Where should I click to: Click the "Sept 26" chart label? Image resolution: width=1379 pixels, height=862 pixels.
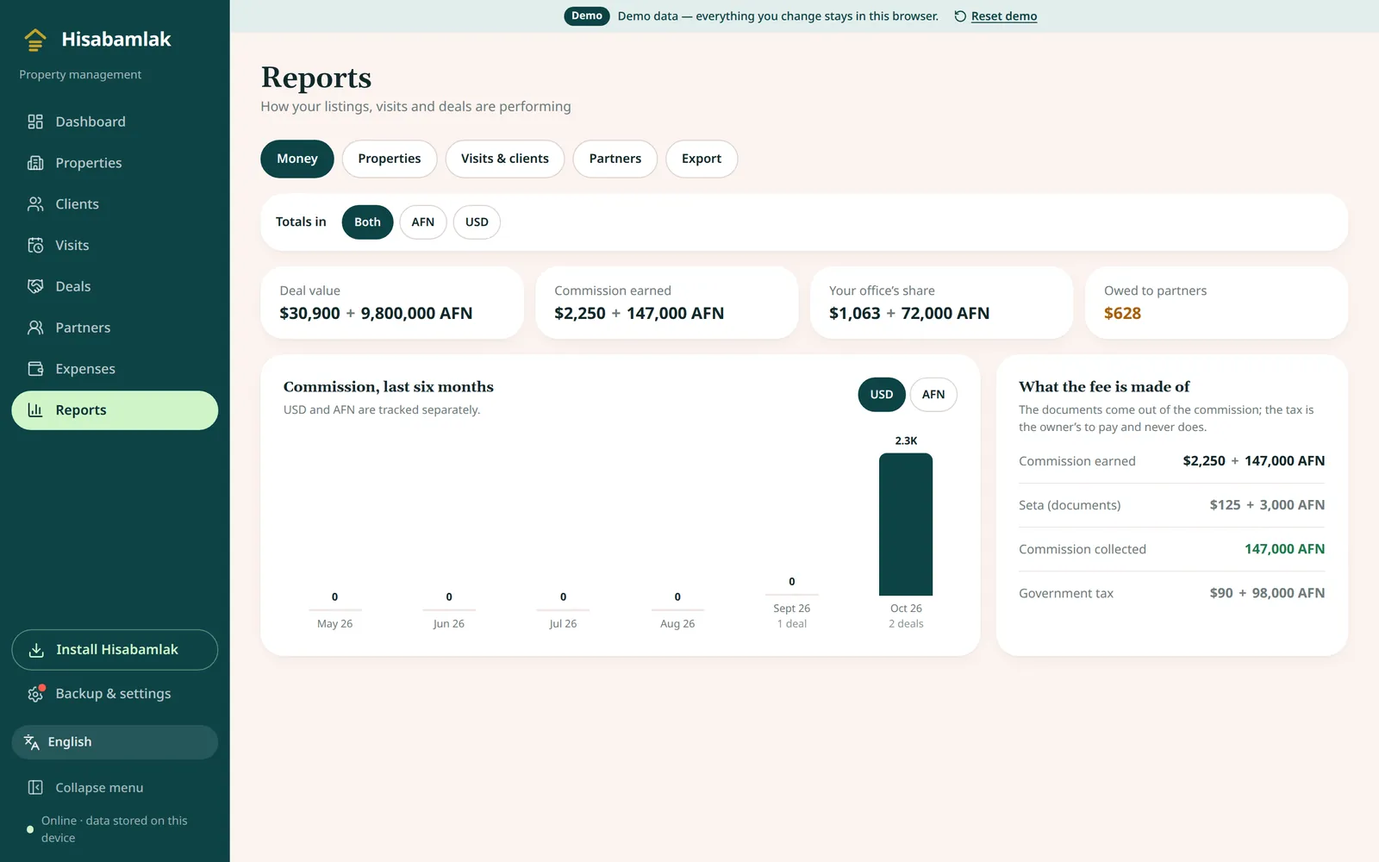tap(792, 609)
